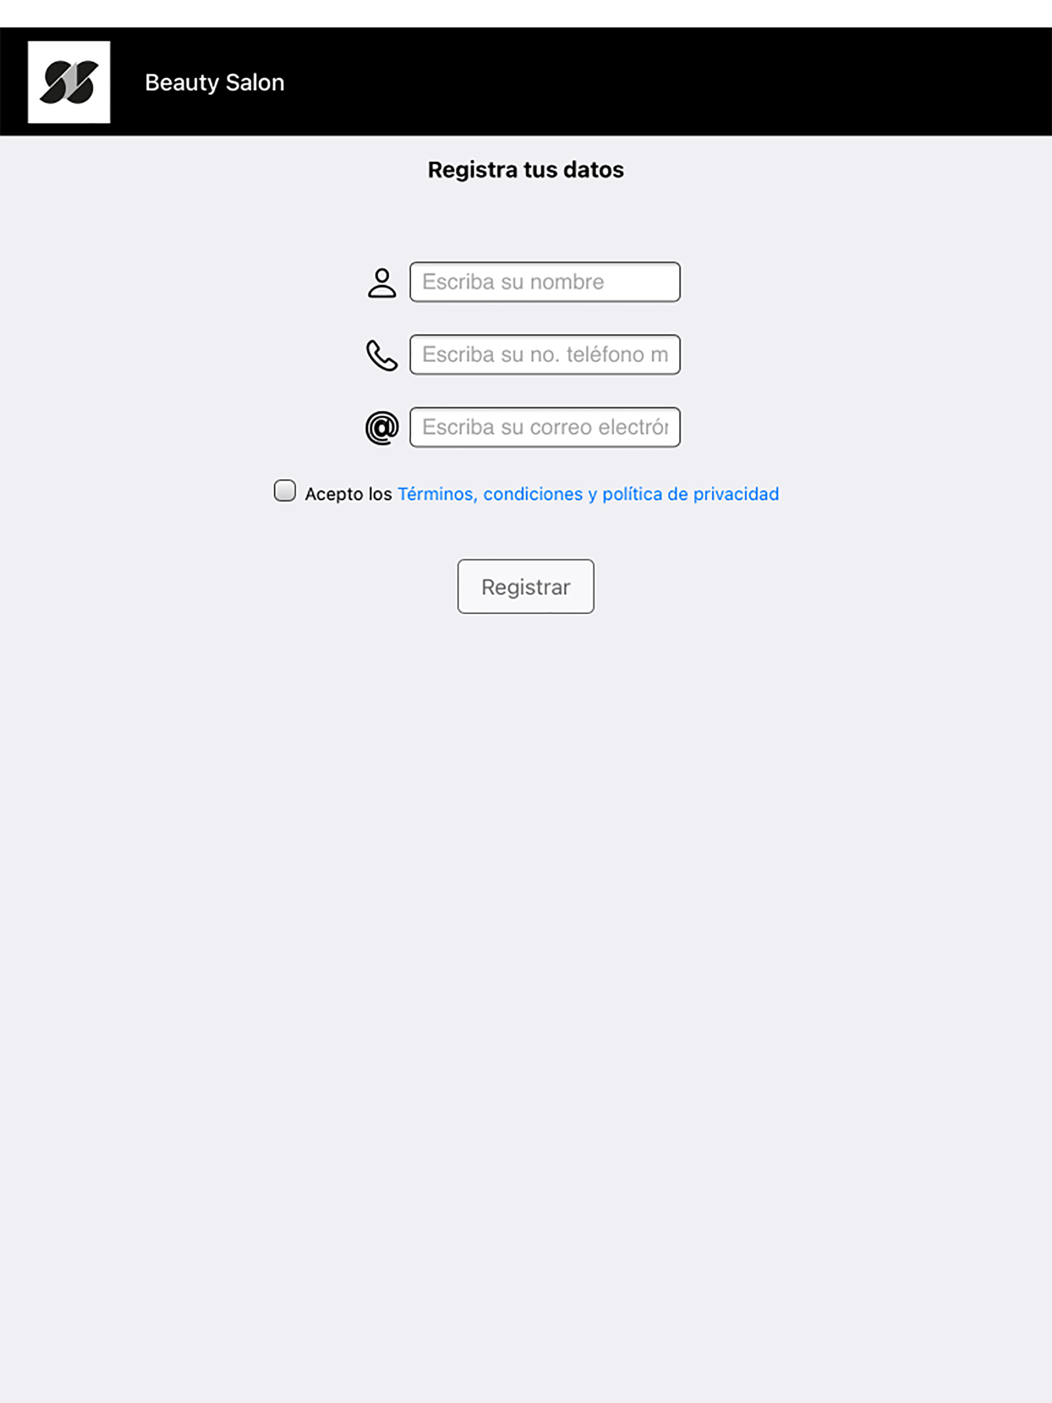Screen dimensions: 1052x1403
Task: Click the Beauty Salon logo image
Action: [x=69, y=82]
